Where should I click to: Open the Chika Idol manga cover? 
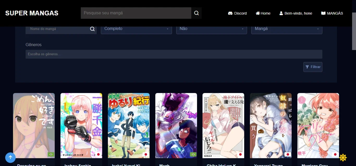click(223, 126)
